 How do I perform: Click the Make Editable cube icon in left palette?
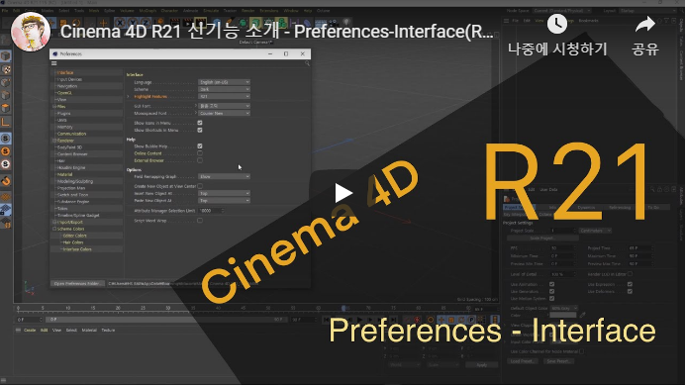click(6, 56)
